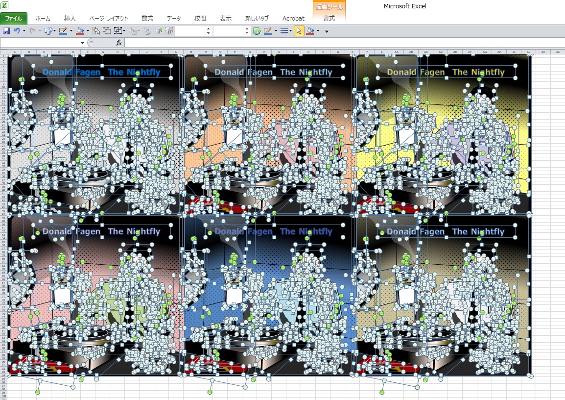Click the grayed picture tool icon
Image resolution: width=565 pixels, height=400 pixels.
coord(168,31)
